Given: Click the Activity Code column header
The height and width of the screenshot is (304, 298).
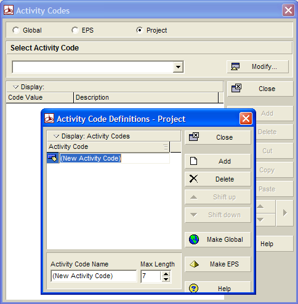Looking at the screenshot, I should click(108, 147).
